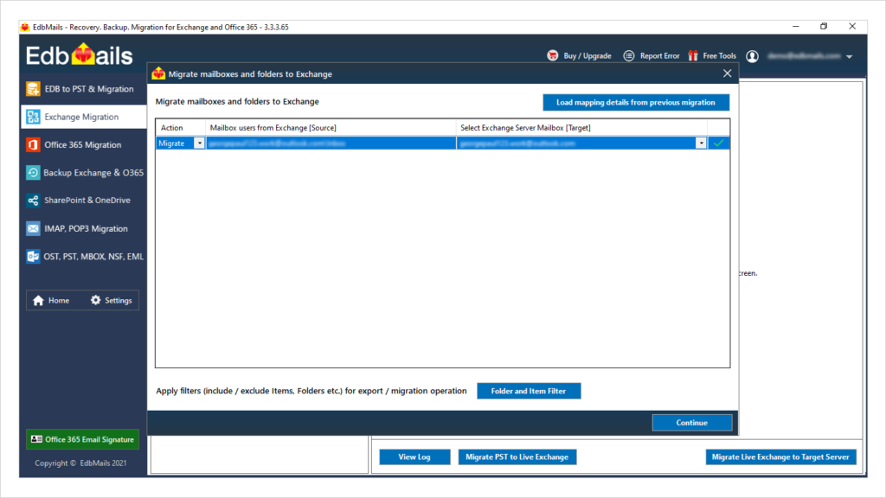Viewport: 886px width, 498px height.
Task: Open Settings in the sidebar
Action: [111, 301]
